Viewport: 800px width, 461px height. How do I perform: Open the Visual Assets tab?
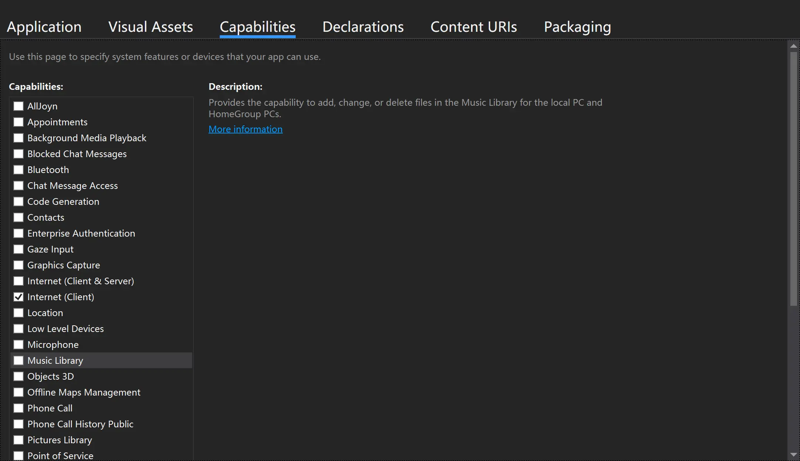pos(150,27)
